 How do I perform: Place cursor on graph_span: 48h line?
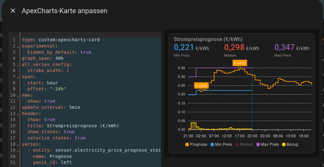91,58
